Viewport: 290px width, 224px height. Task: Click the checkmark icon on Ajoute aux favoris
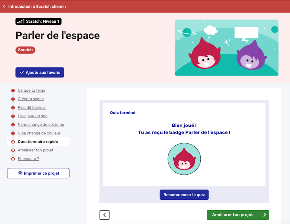pyautogui.click(x=22, y=72)
